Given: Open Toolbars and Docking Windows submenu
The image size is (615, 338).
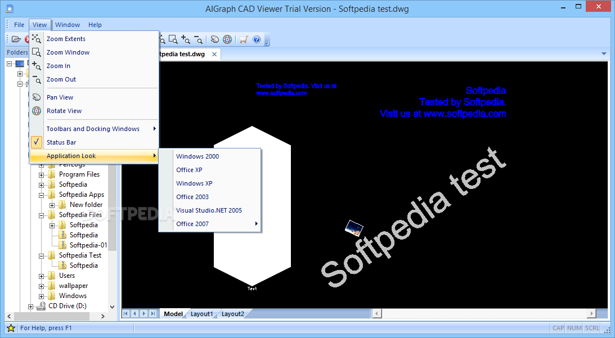Looking at the screenshot, I should pyautogui.click(x=94, y=129).
